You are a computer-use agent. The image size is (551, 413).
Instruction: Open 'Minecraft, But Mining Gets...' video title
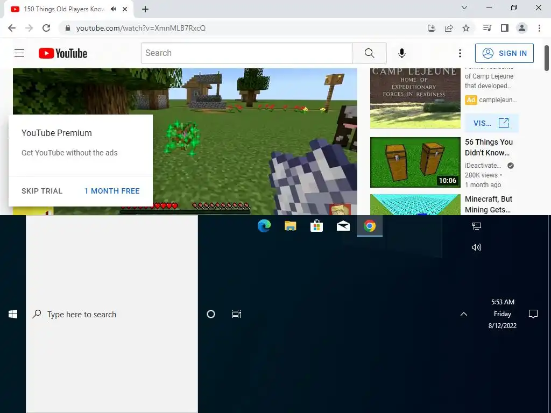(489, 204)
